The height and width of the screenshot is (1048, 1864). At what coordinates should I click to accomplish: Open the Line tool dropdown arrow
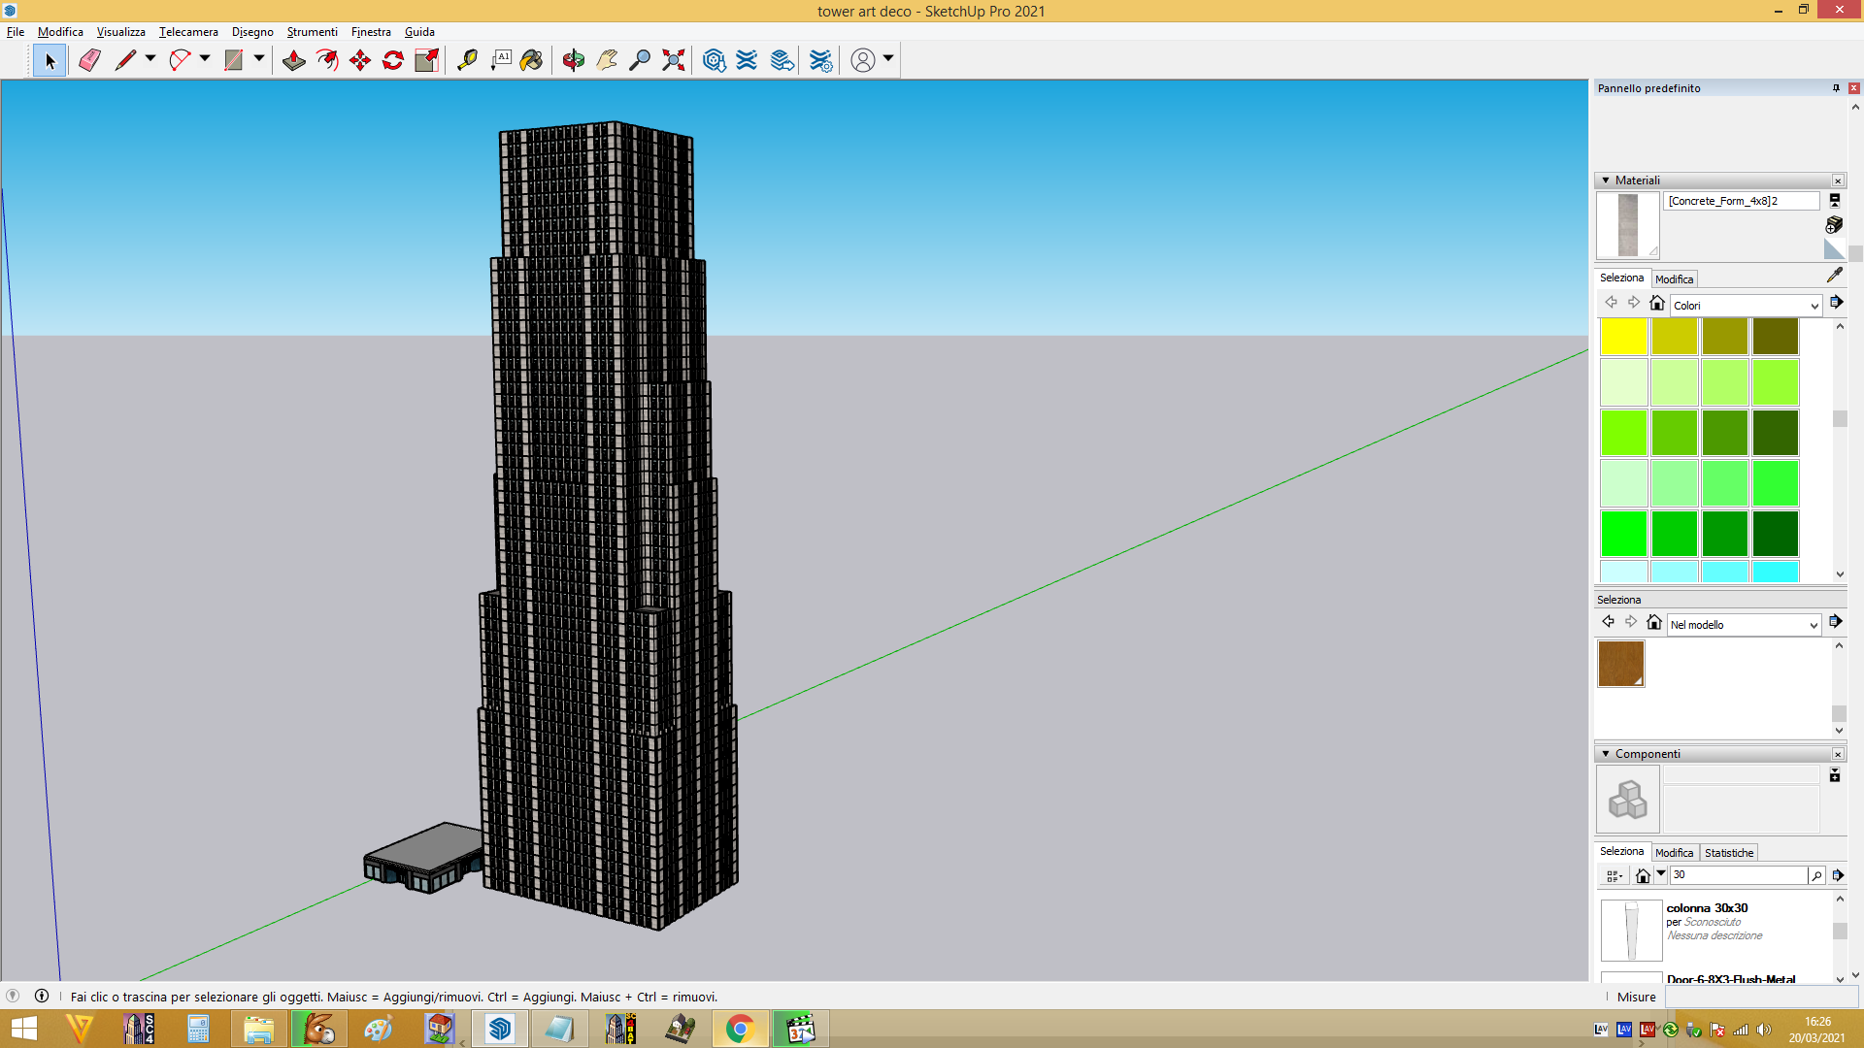tap(150, 59)
